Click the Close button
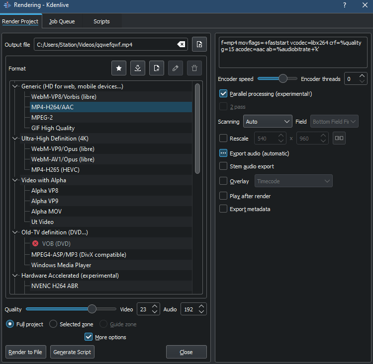The image size is (373, 364). pos(186,352)
